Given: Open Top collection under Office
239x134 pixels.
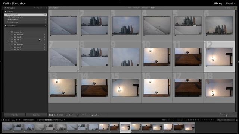Looking at the screenshot, I should (x=19, y=50).
